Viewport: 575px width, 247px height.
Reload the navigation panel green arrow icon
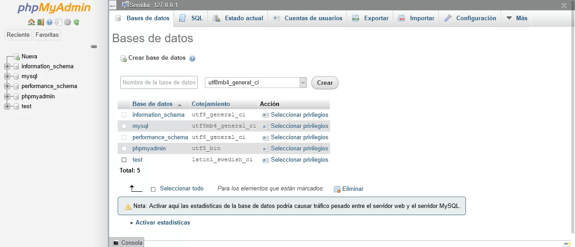click(76, 22)
